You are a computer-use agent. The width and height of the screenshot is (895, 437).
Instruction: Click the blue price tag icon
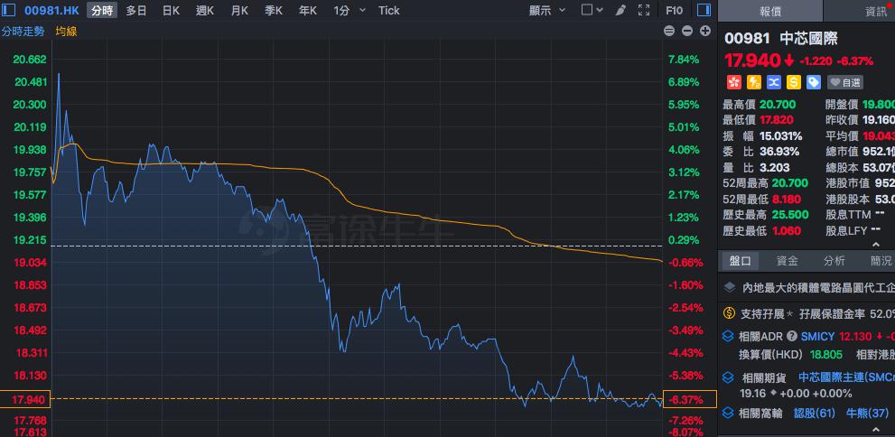(814, 82)
